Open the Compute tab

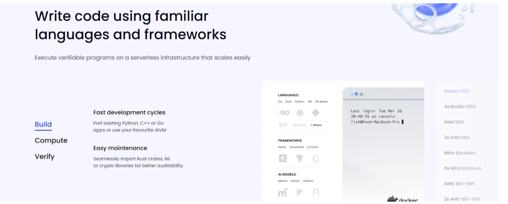[x=51, y=140]
